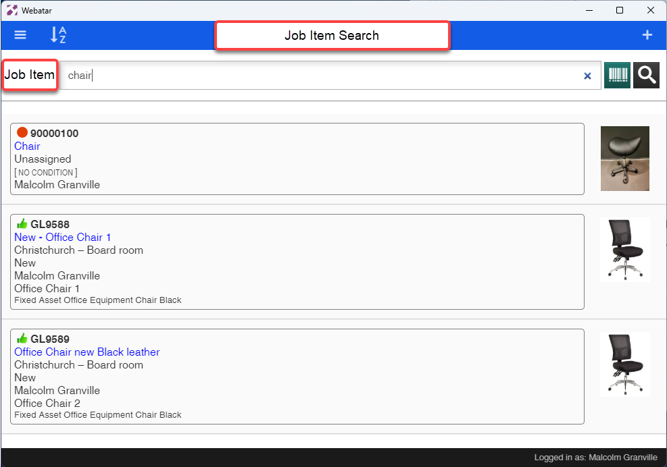Click the red status dot on 90000100
667x467 pixels.
pyautogui.click(x=22, y=132)
